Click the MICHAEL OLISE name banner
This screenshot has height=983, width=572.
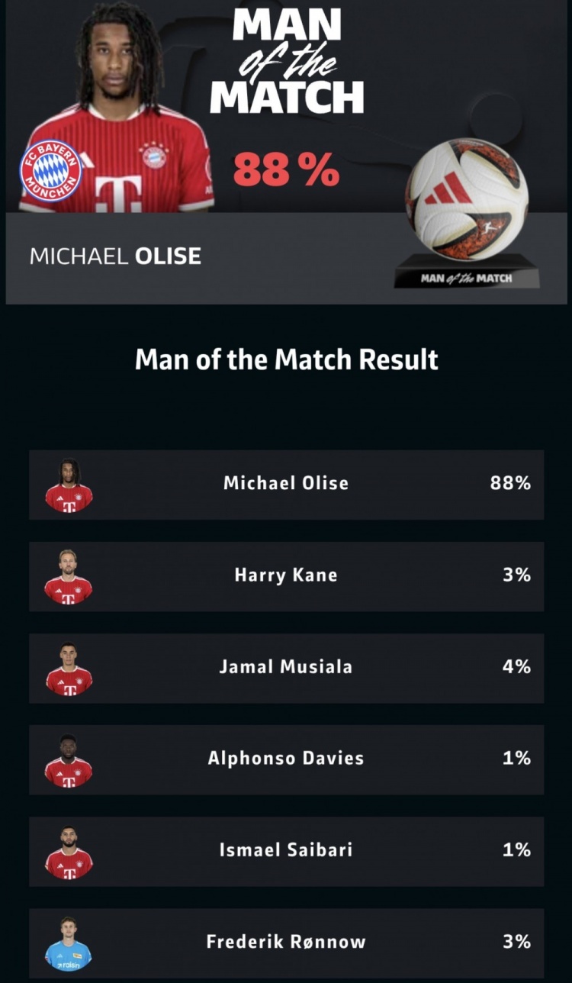[115, 256]
